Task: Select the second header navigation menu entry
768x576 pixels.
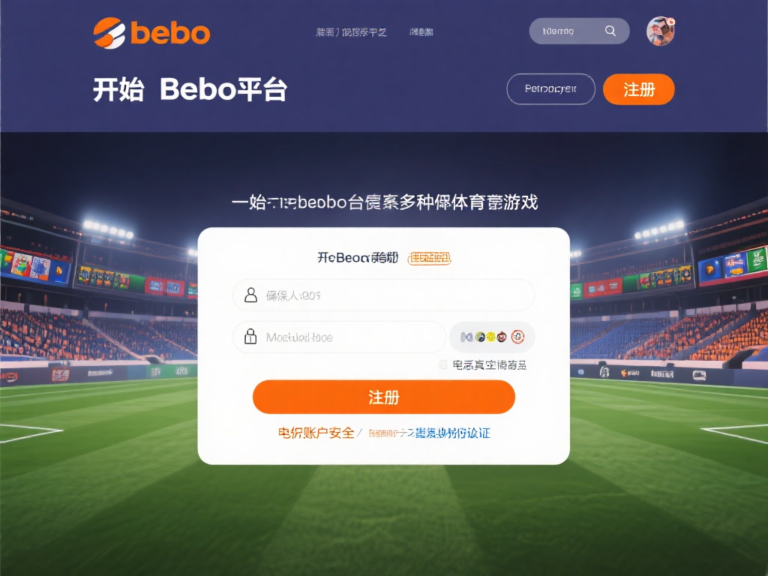Action: [420, 31]
